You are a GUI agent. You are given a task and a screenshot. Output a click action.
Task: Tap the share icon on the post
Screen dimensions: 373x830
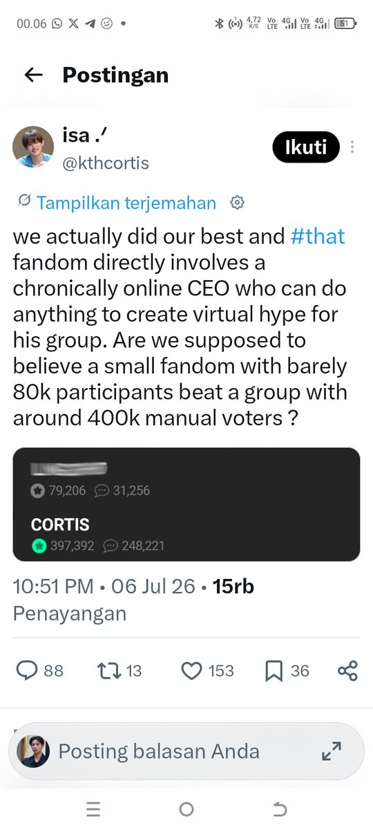347,670
